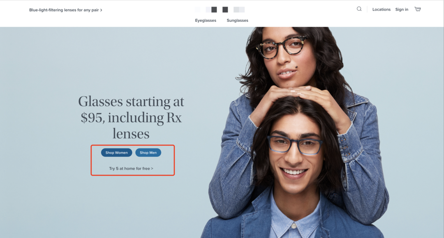Viewport: 444px width, 238px height.
Task: Click the woman's tortoise-shell glasses
Action: point(281,47)
